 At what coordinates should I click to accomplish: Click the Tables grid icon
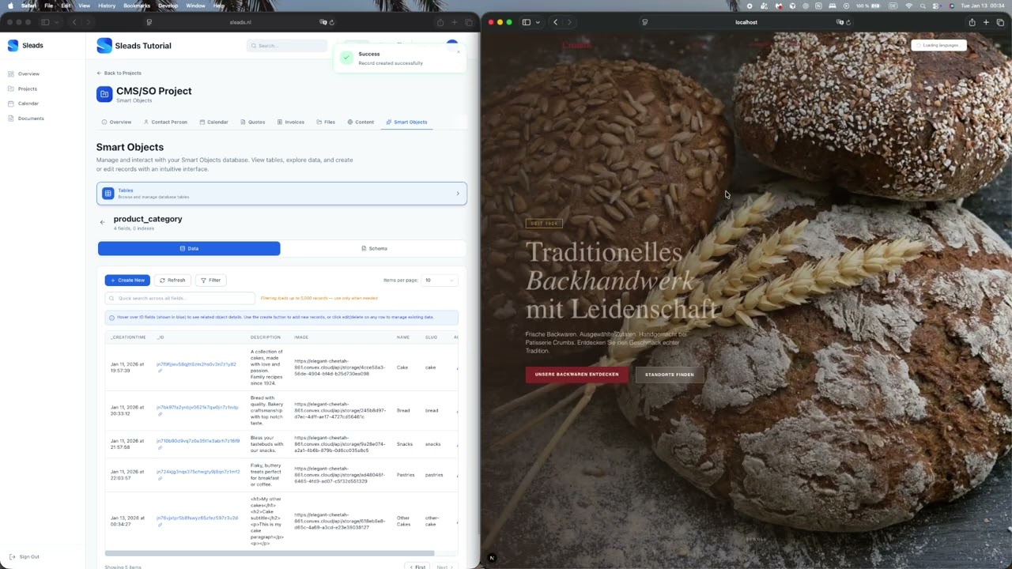108,194
